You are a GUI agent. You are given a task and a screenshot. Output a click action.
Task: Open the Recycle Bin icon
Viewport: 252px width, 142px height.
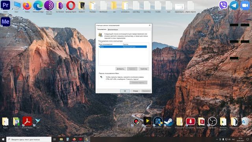(245, 121)
